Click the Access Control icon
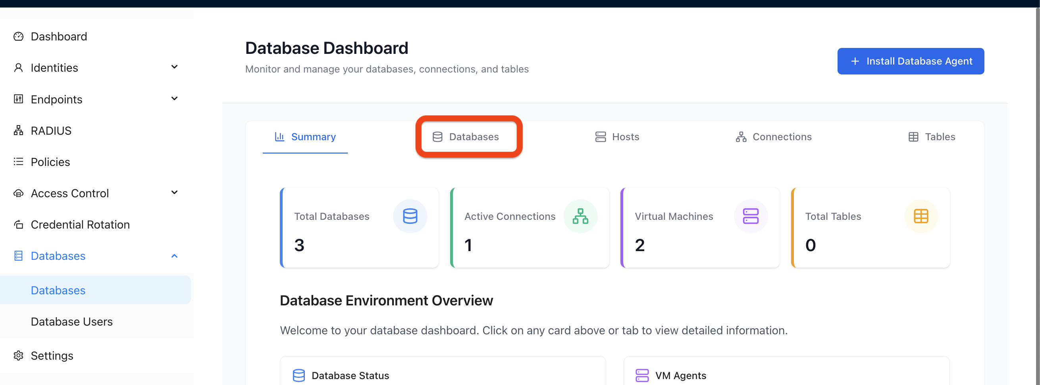 point(19,193)
